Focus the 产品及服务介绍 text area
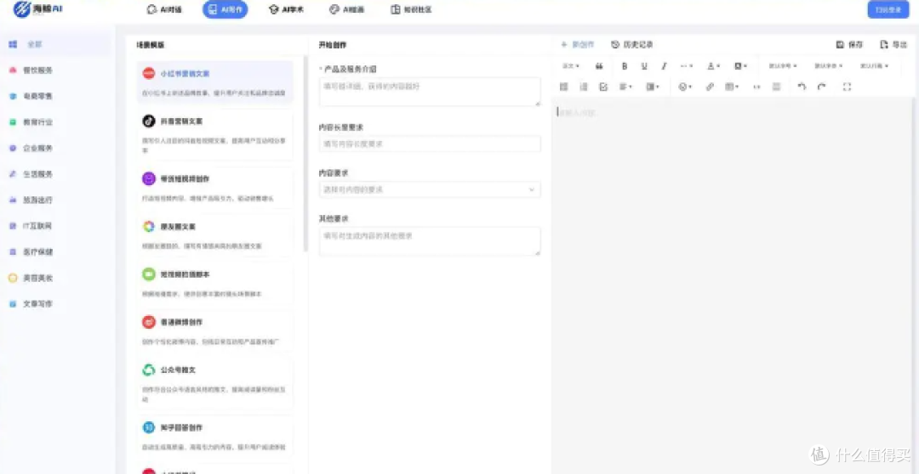The image size is (919, 474). pyautogui.click(x=430, y=92)
